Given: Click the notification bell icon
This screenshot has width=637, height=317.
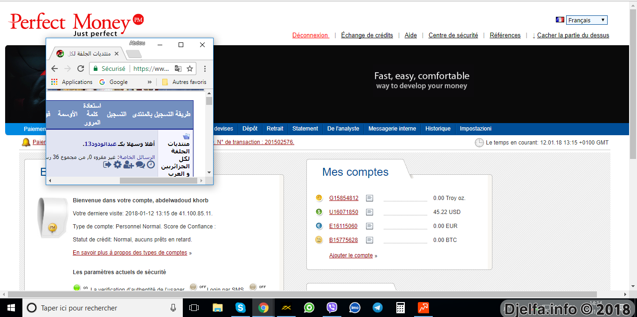Looking at the screenshot, I should (x=26, y=142).
